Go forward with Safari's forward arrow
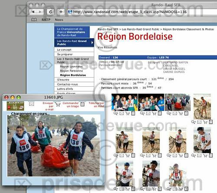 pyautogui.click(x=40, y=12)
